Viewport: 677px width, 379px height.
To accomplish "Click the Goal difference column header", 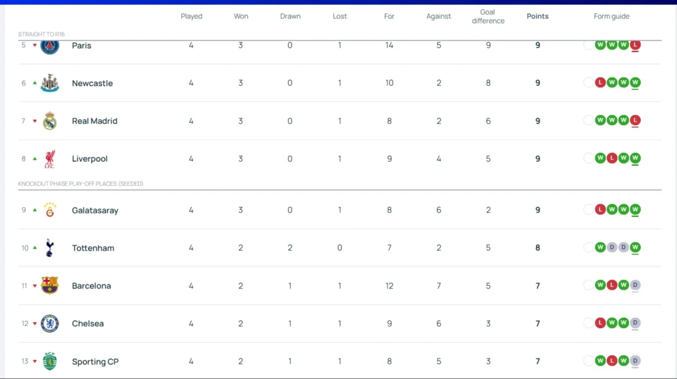I will [488, 17].
